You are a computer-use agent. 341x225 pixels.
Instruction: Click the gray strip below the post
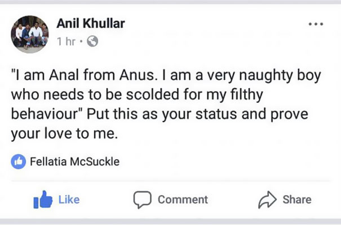tap(170, 222)
